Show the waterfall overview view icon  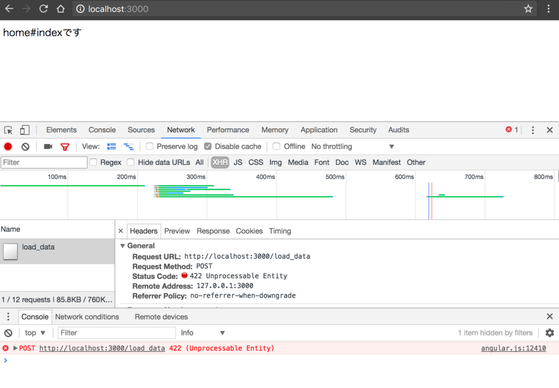pos(129,146)
